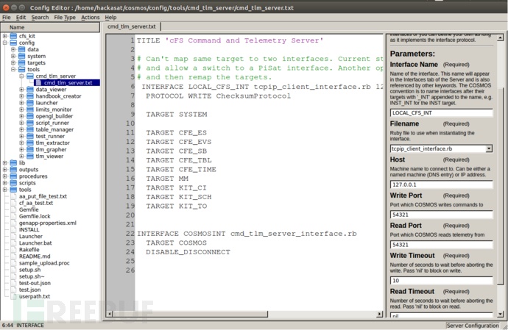
Task: Open the Actions menu
Action: point(90,17)
